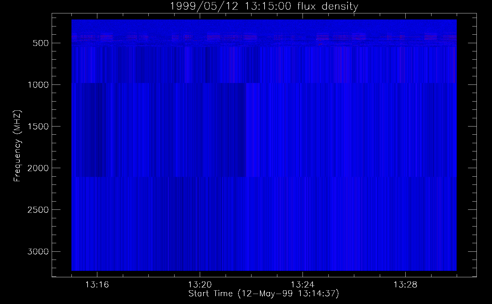Click the plot title '1999/05/12 13:15:00 flux density'
Image resolution: width=492 pixels, height=304 pixels.
(x=264, y=6)
